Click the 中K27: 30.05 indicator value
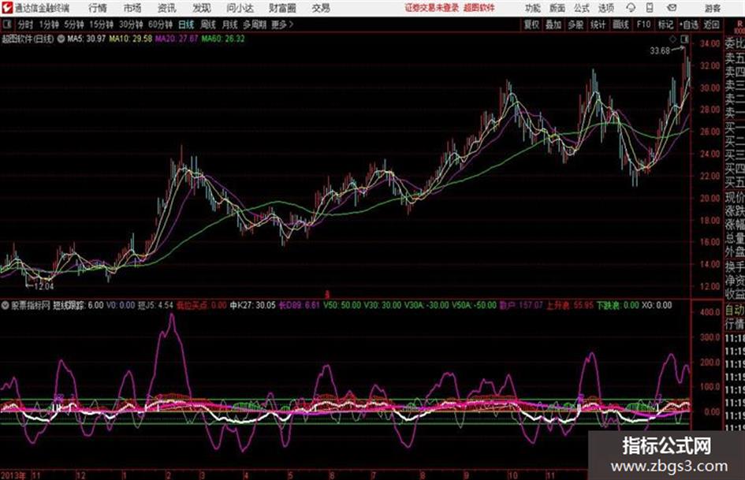Viewport: 745px width, 480px height. [253, 305]
